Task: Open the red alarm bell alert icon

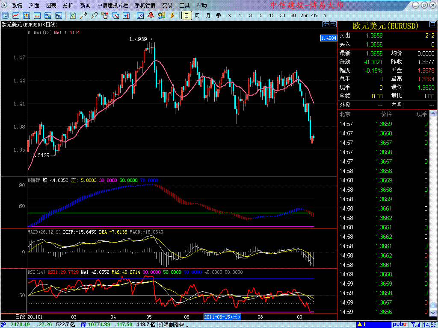Action: click(x=151, y=15)
